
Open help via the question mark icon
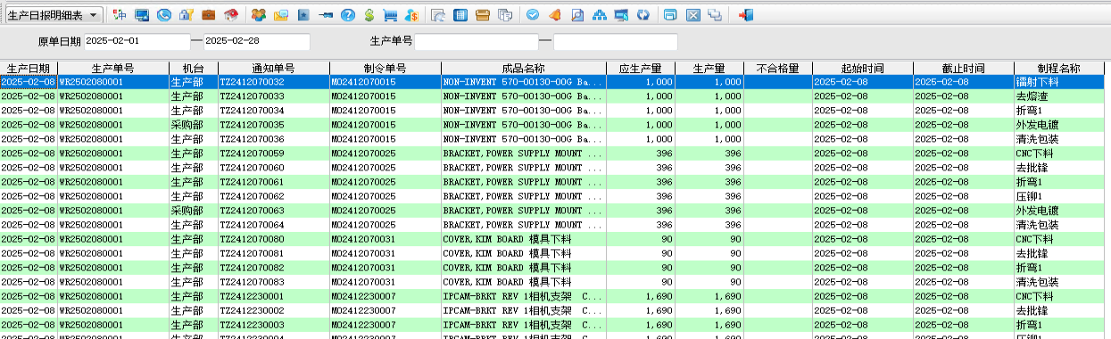click(x=347, y=15)
